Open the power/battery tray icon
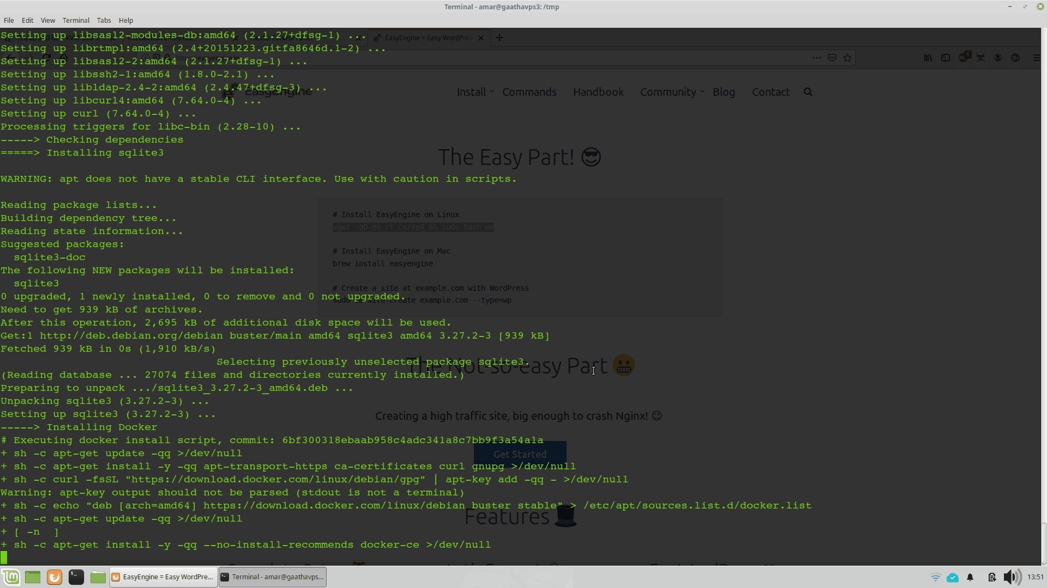The width and height of the screenshot is (1047, 588). (x=992, y=577)
